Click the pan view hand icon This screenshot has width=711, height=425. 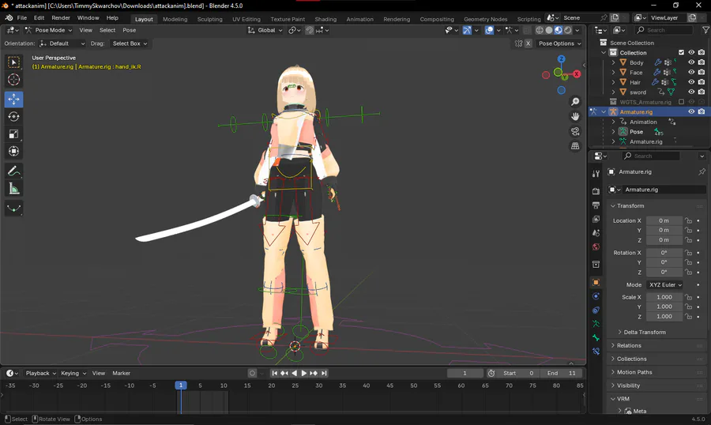[x=575, y=117]
